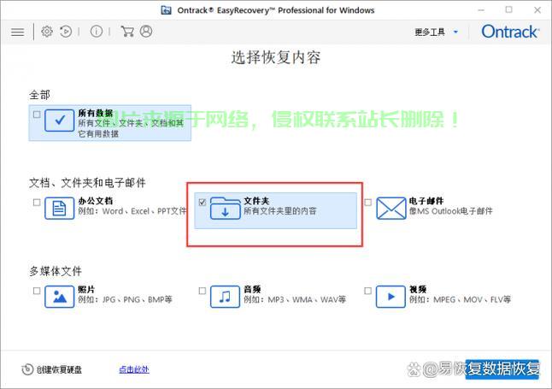Image resolution: width=552 pixels, height=389 pixels.
Task: Click the Ontrack logo
Action: [510, 32]
